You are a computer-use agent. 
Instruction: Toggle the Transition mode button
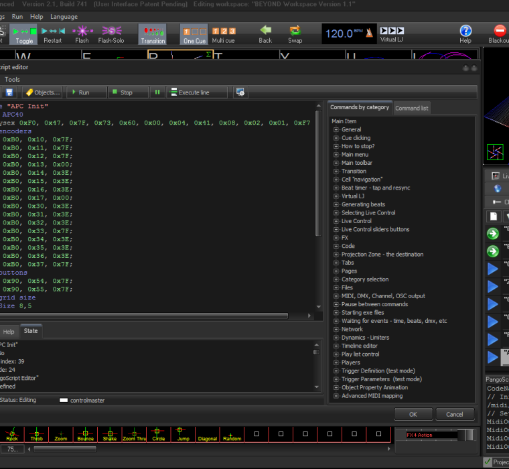click(x=153, y=33)
